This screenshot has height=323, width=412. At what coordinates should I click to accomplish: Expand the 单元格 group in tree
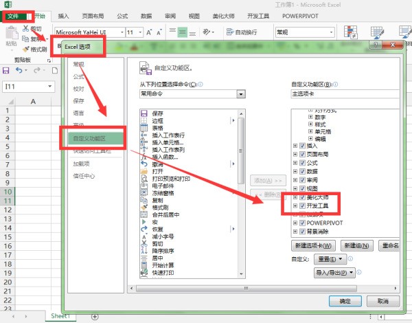point(310,131)
